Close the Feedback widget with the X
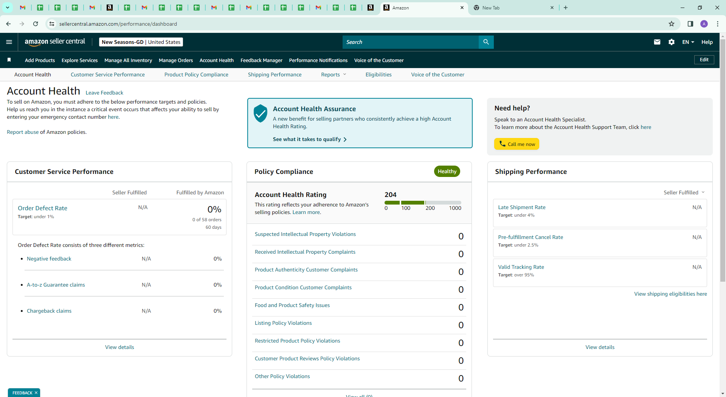The image size is (726, 397). [x=36, y=393]
